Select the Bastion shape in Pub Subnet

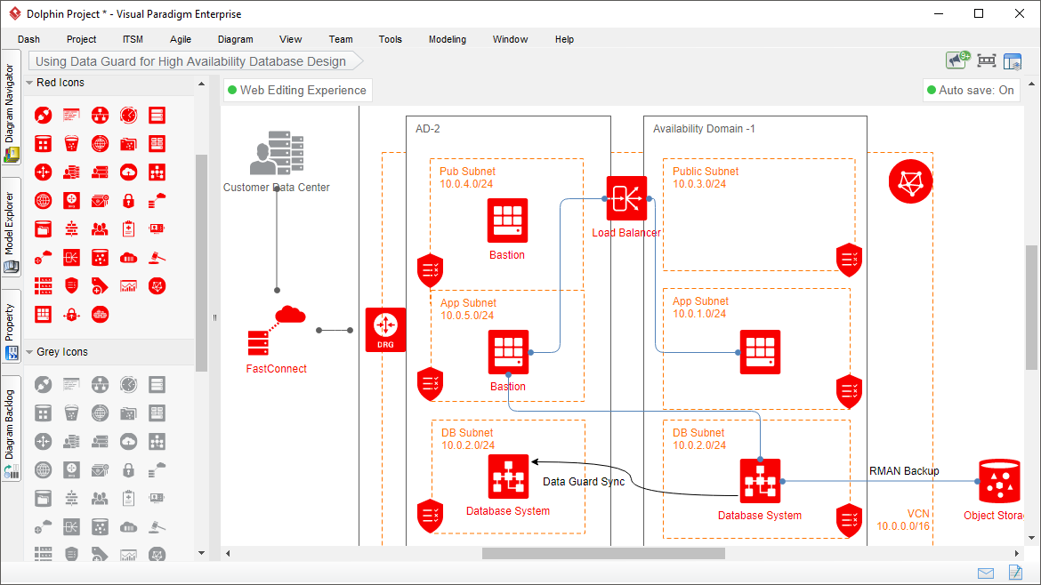pyautogui.click(x=508, y=220)
